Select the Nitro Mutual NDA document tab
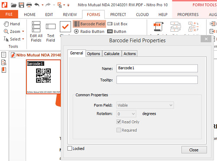 point(36,55)
